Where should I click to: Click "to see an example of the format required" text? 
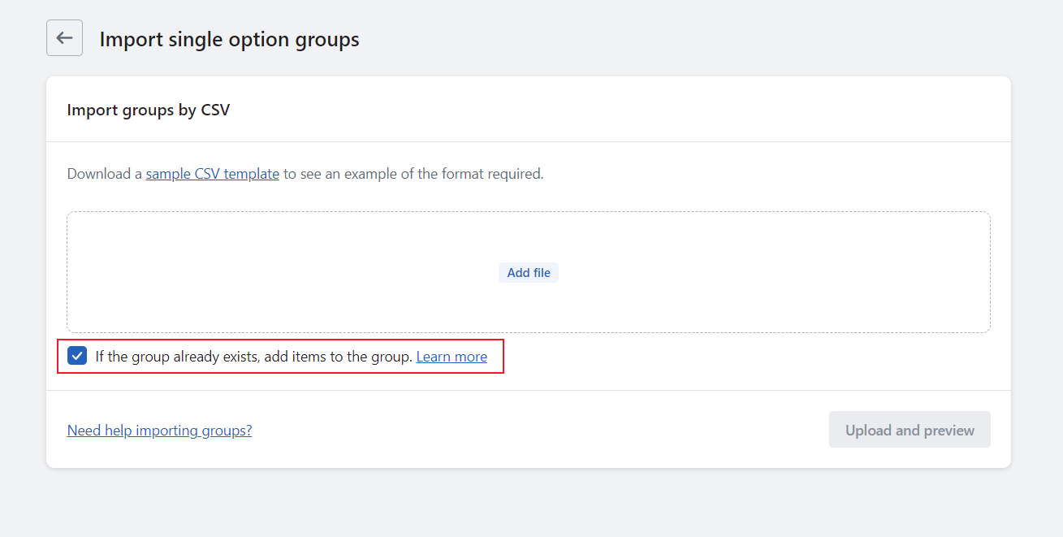tap(413, 174)
